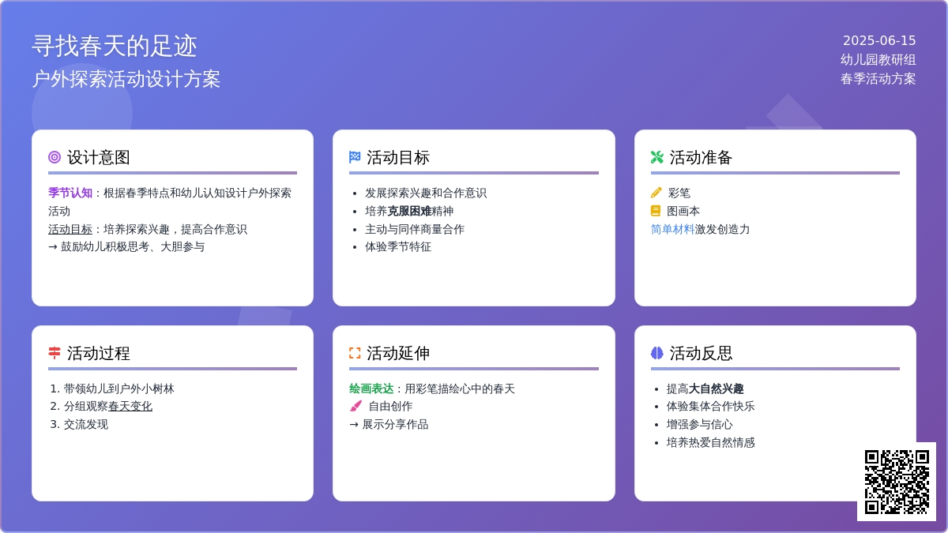The image size is (948, 533).
Task: Click the book icon next to 图画本
Action: point(656,211)
